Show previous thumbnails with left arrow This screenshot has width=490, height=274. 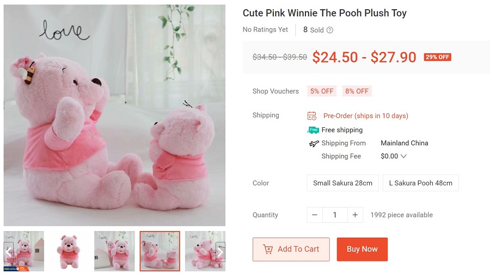pyautogui.click(x=9, y=252)
